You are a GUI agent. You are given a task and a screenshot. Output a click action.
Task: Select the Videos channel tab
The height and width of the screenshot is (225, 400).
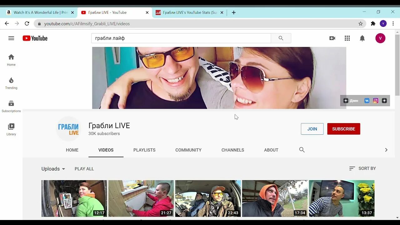pyautogui.click(x=106, y=150)
